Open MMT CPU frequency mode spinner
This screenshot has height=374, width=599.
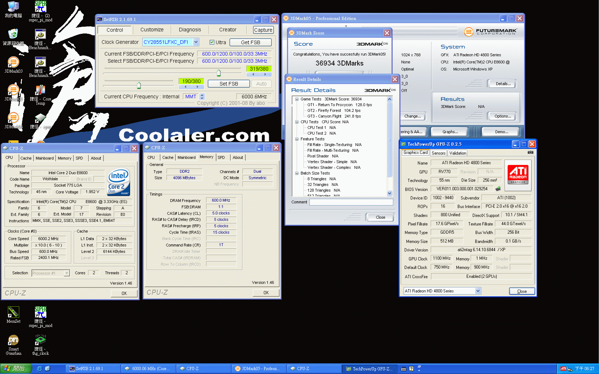pyautogui.click(x=202, y=97)
